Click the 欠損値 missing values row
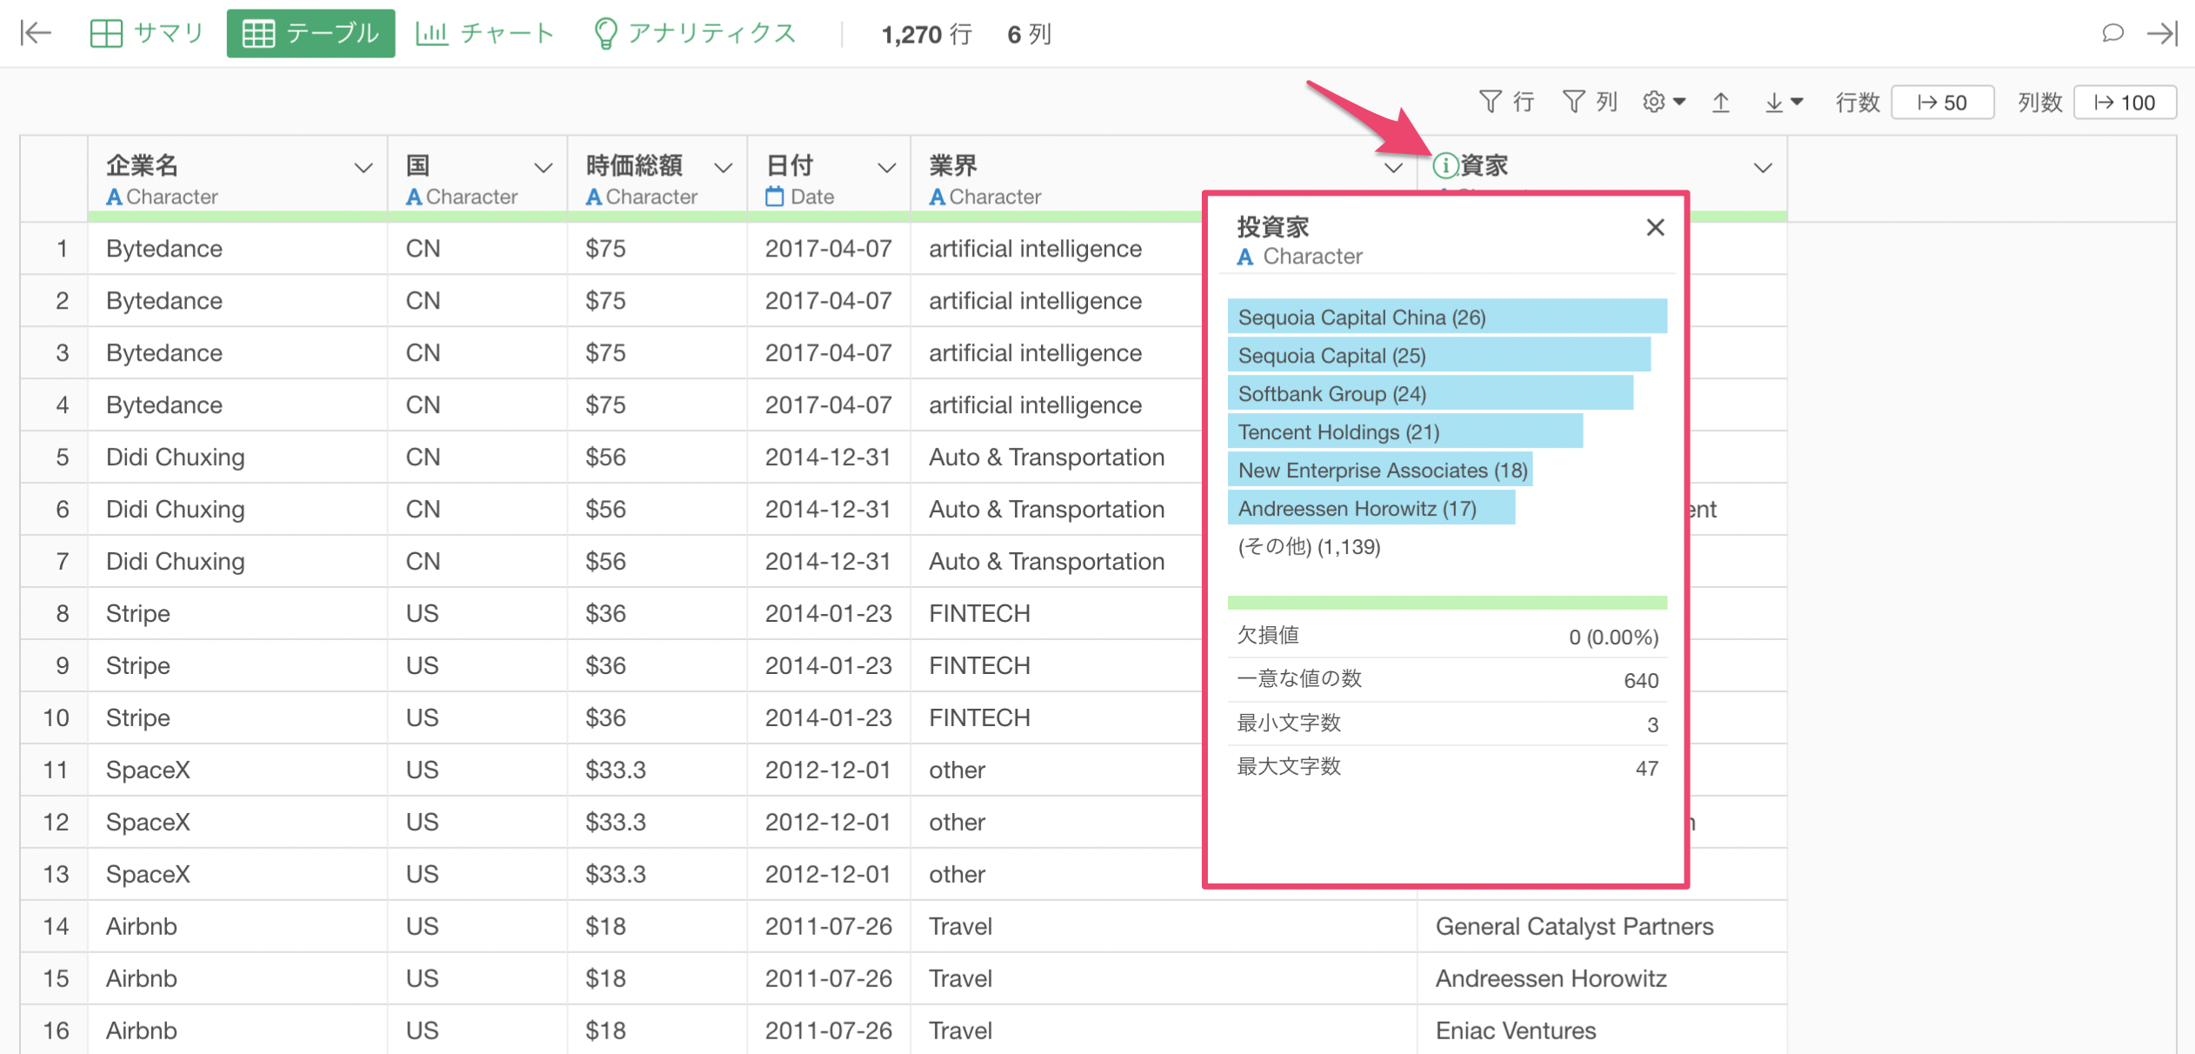 1447,636
